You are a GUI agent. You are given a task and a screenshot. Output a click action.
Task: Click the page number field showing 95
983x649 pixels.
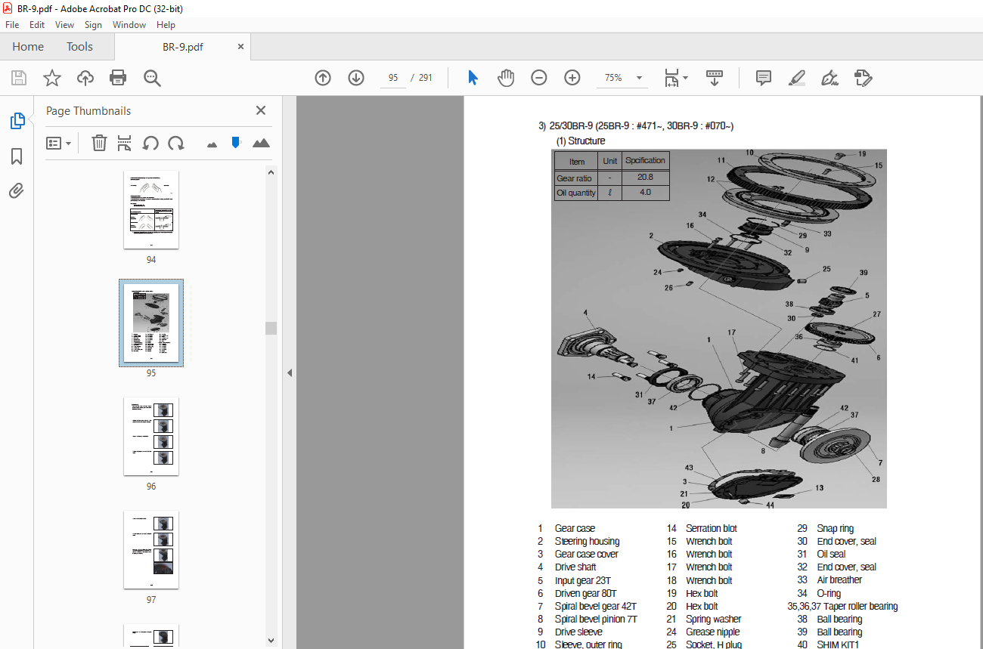[393, 78]
